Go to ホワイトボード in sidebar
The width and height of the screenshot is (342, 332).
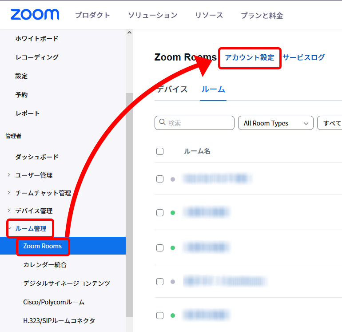37,38
